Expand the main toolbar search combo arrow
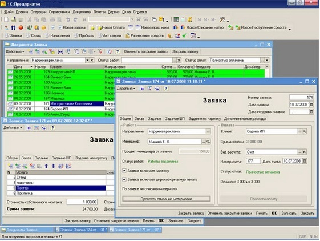The height and width of the screenshot is (241, 320). pos(132,19)
